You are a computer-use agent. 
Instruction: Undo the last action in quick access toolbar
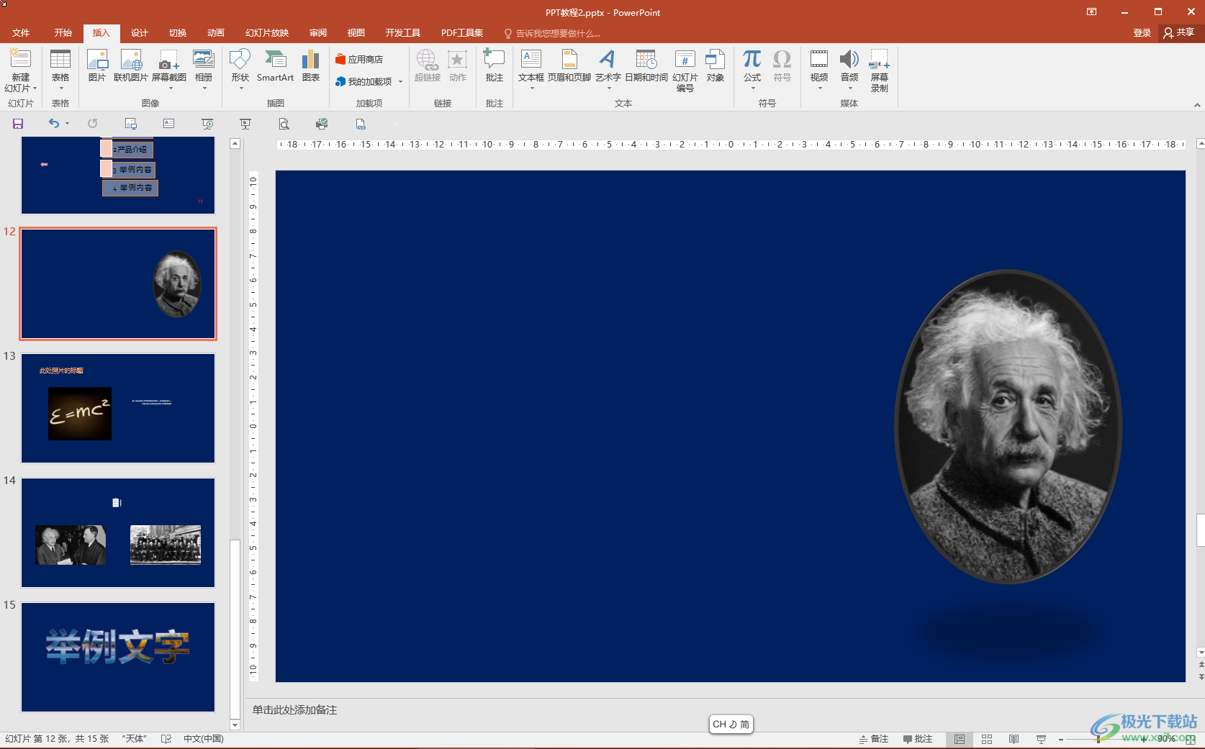click(x=53, y=124)
